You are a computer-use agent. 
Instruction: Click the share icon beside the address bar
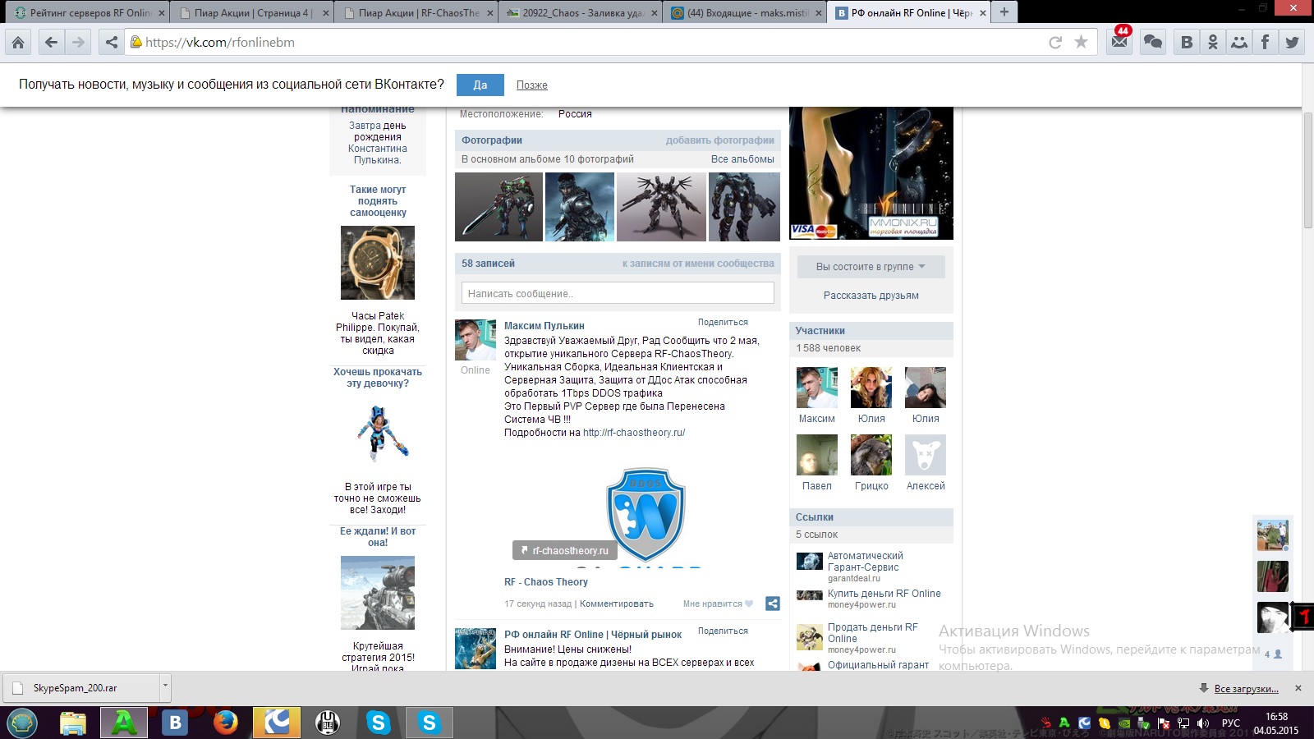tap(112, 42)
